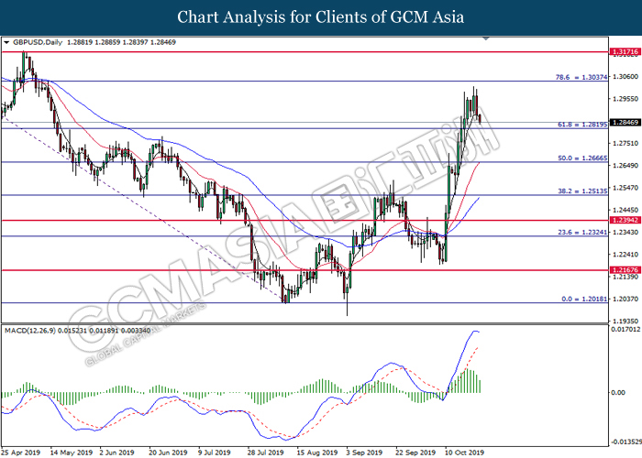Select the MACD zero level 0.00 label
642x458 pixels.
pos(618,393)
